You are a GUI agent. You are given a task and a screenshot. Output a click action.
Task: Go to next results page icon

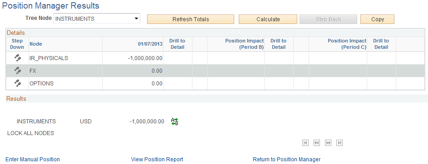pos(328,143)
